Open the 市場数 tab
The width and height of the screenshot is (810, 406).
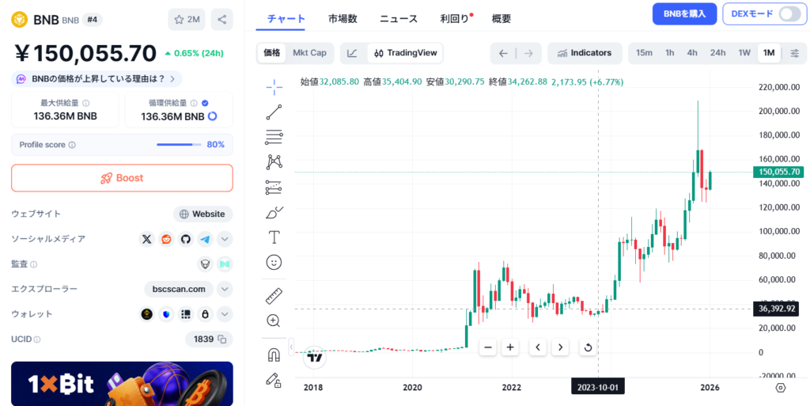[x=343, y=19]
